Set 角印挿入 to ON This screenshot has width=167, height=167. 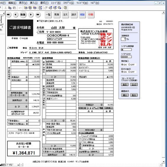pos(122,65)
